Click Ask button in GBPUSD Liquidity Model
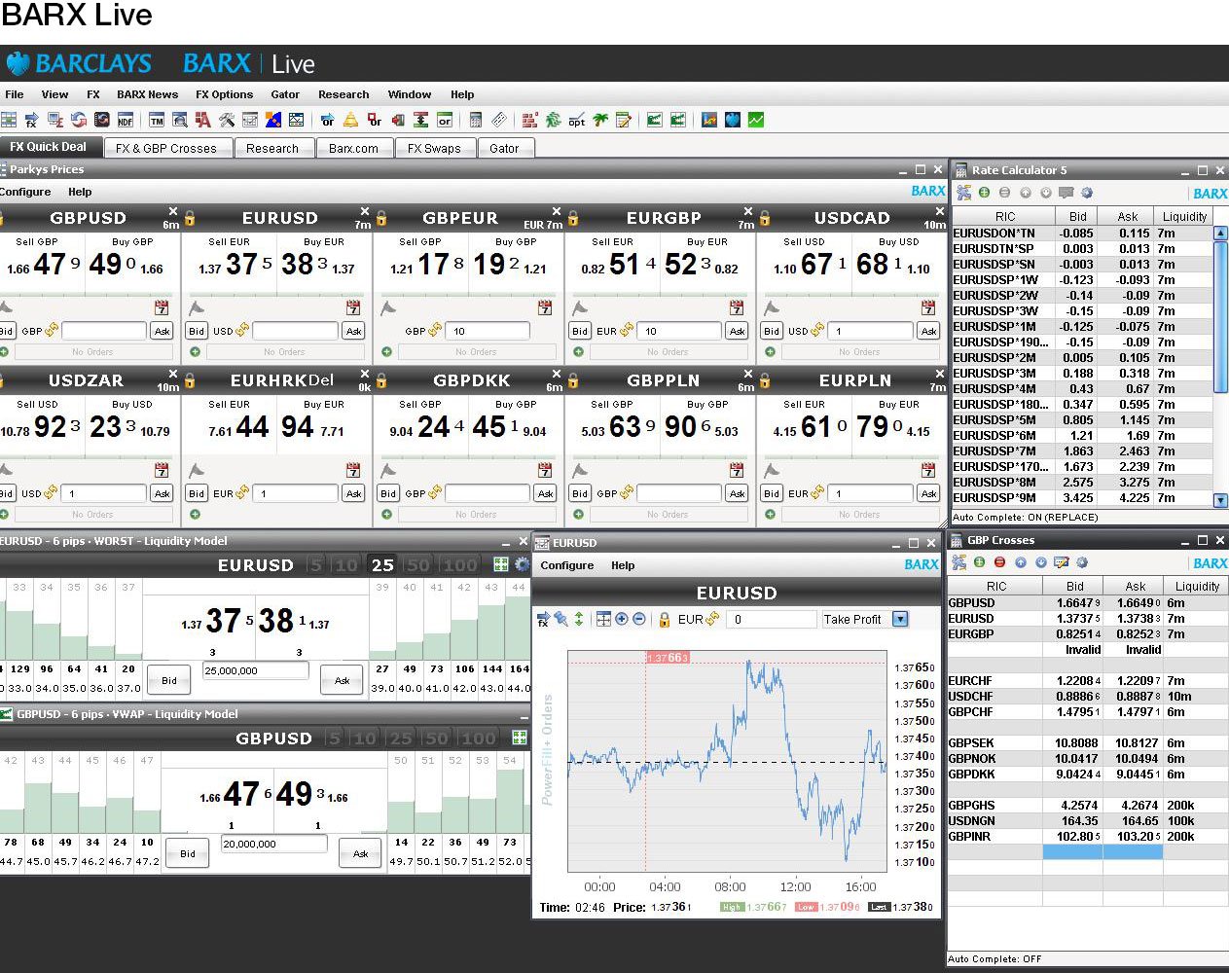 (360, 853)
